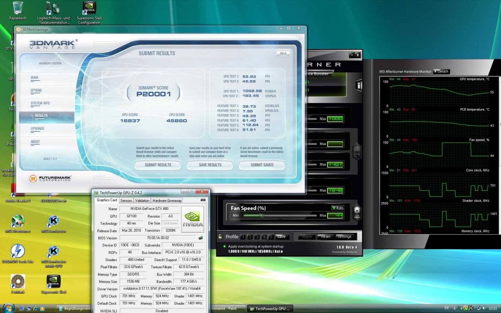Click the GPU-Z Name field NVIDIA GeForce GTX 480

[x=150, y=209]
